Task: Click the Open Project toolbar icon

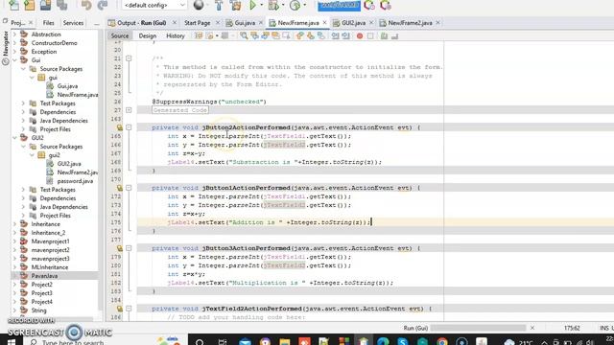Action: click(x=45, y=5)
